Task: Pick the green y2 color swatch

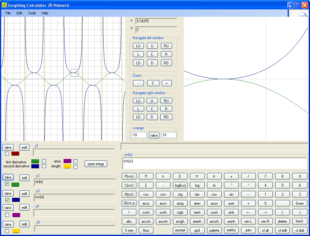Action: pyautogui.click(x=15, y=184)
